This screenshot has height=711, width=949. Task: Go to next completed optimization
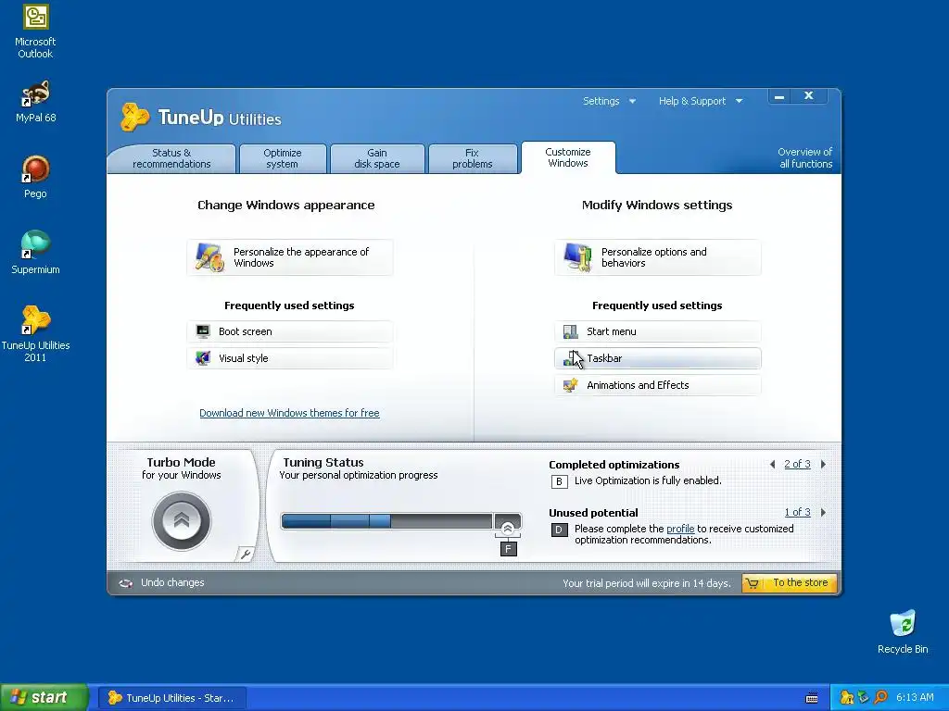coord(823,465)
